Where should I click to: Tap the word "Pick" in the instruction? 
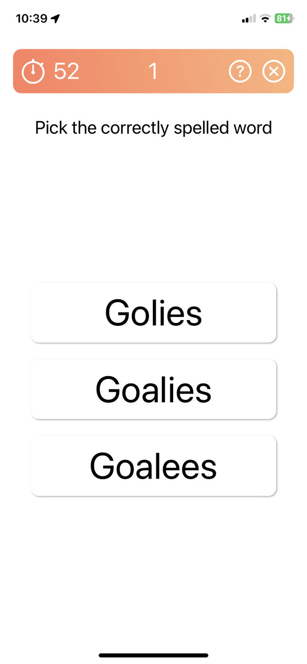click(x=51, y=128)
